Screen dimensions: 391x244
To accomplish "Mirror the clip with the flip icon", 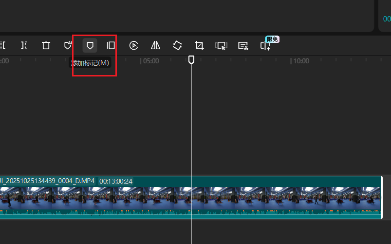I will coord(155,45).
